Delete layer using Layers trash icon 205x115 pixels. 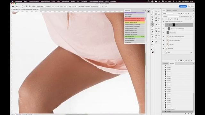[x=192, y=61]
